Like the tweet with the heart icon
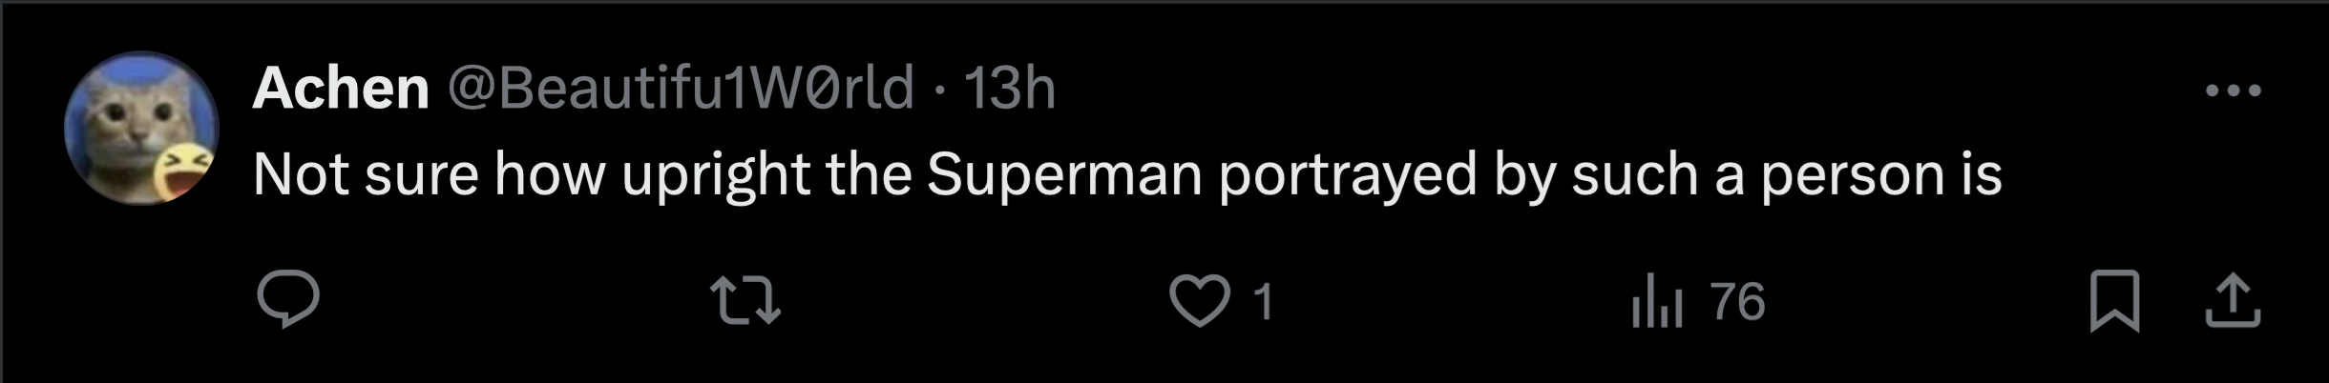This screenshot has height=383, width=2329. pyautogui.click(x=1199, y=301)
